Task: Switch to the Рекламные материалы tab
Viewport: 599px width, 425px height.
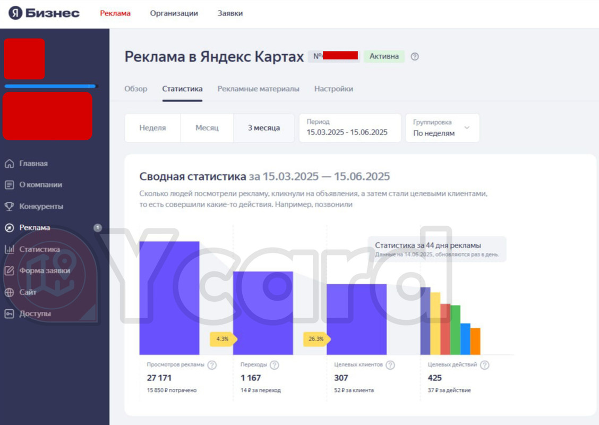Action: click(258, 89)
